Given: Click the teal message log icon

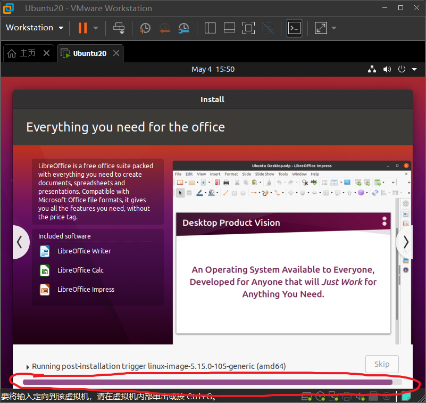Looking at the screenshot, I should [406, 396].
